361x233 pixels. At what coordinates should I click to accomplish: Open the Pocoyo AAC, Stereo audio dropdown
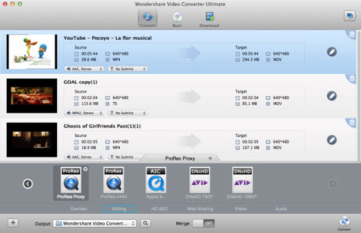click(84, 69)
